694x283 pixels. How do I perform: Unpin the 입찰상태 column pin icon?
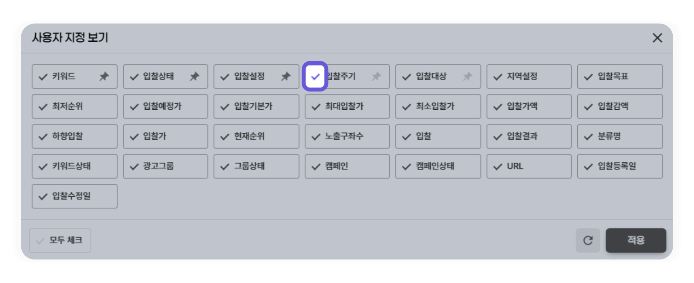tap(195, 77)
